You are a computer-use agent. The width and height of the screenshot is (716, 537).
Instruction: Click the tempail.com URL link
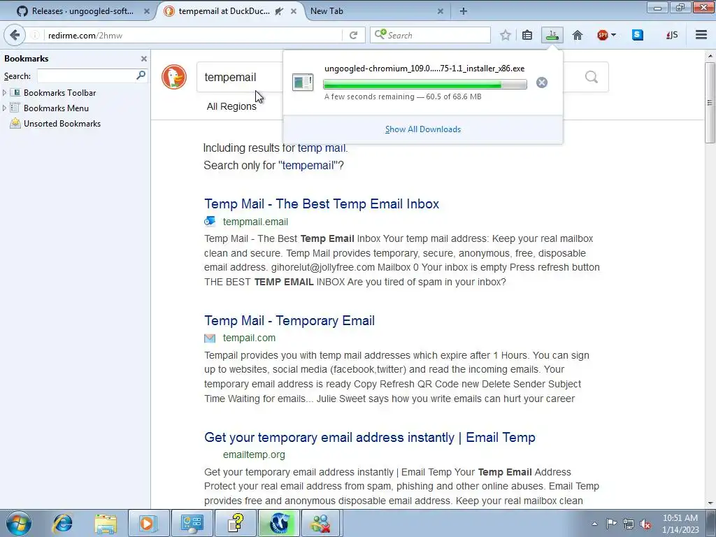point(249,338)
